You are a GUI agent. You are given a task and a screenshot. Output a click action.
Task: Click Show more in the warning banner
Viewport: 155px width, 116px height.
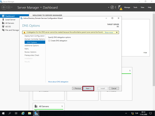tap(109, 32)
